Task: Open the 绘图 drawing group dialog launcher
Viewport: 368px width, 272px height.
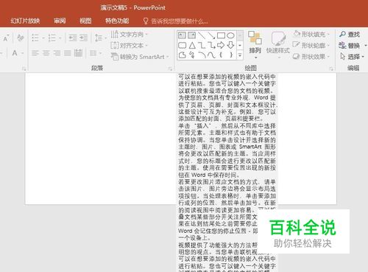Action: (331, 69)
